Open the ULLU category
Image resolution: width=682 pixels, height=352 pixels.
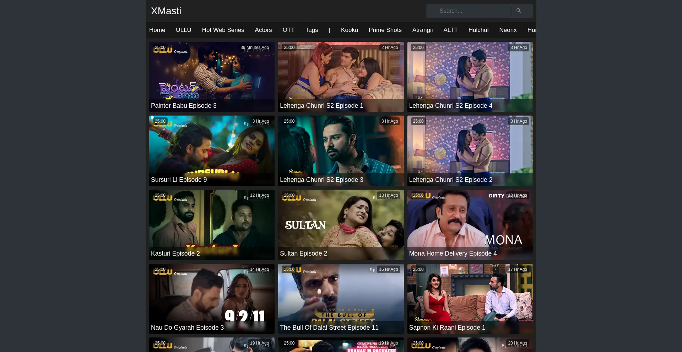tap(183, 30)
